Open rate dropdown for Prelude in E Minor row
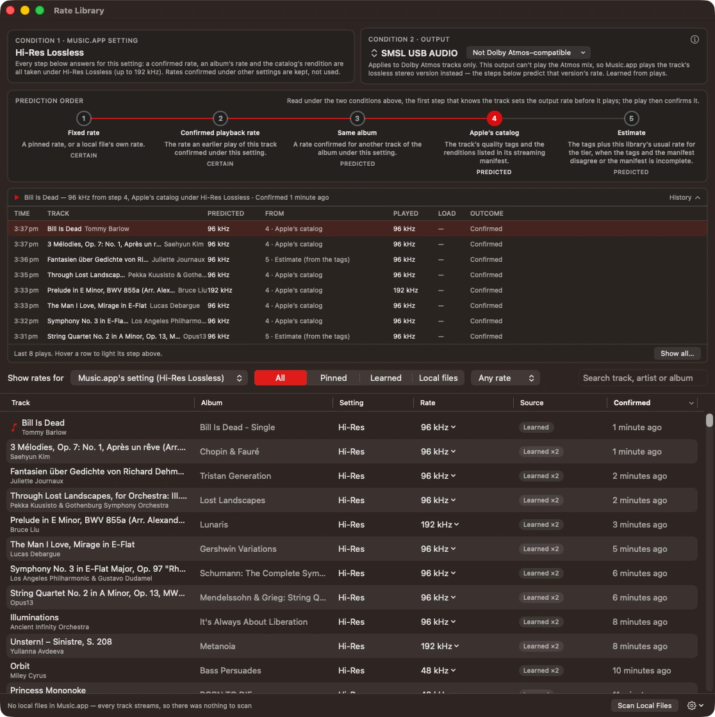Screen dimensions: 715x717 (440, 524)
